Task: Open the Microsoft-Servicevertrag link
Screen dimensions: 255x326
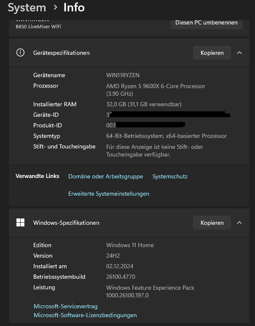Action: tap(66, 306)
